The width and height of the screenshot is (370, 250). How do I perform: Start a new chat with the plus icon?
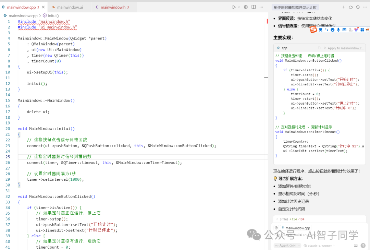pos(344,7)
